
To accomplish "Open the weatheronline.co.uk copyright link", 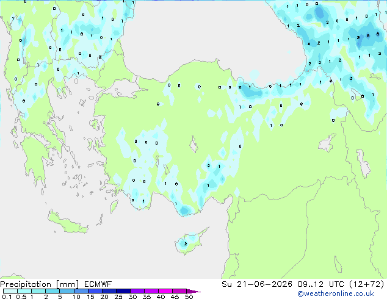I will [x=335, y=294].
